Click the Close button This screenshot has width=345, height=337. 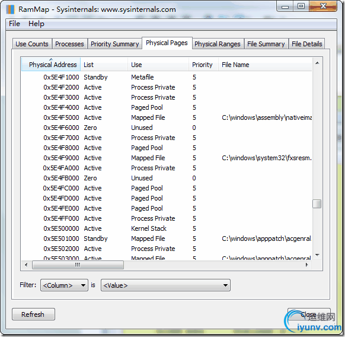click(x=309, y=314)
